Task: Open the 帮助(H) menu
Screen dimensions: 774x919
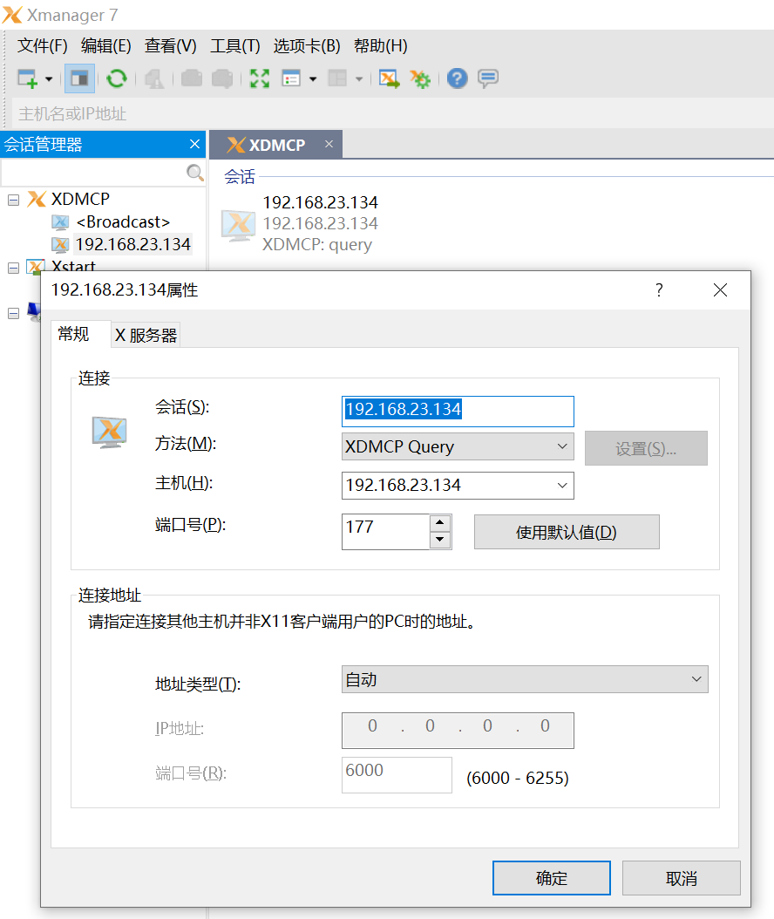Action: [x=381, y=45]
